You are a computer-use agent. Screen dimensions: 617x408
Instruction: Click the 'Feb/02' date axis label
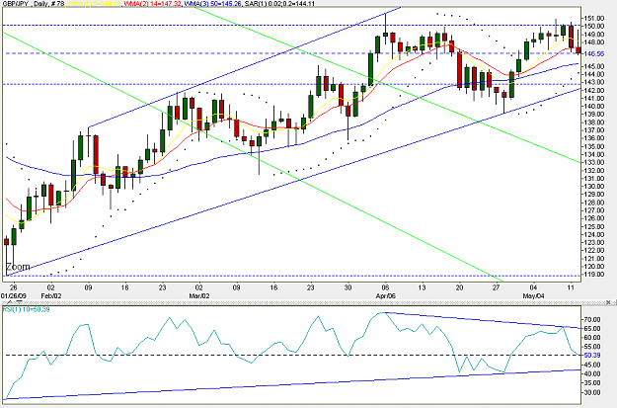point(51,295)
